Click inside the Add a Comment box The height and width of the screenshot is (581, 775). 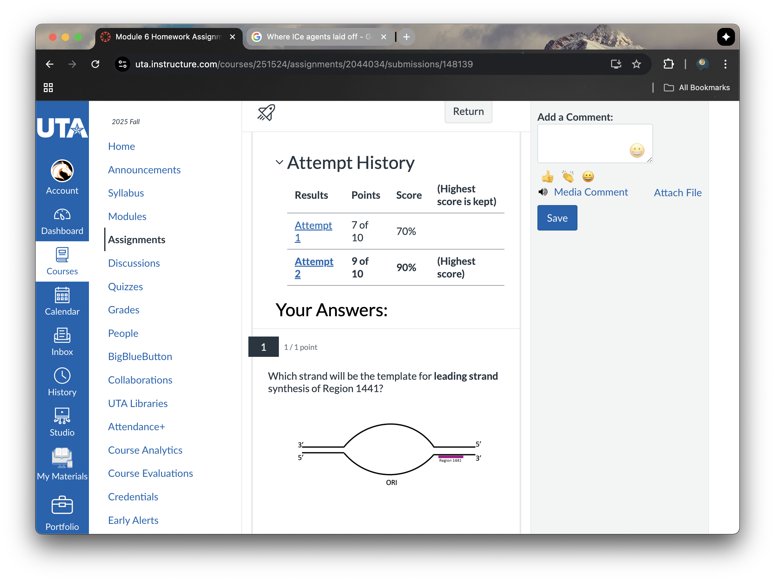click(x=582, y=144)
